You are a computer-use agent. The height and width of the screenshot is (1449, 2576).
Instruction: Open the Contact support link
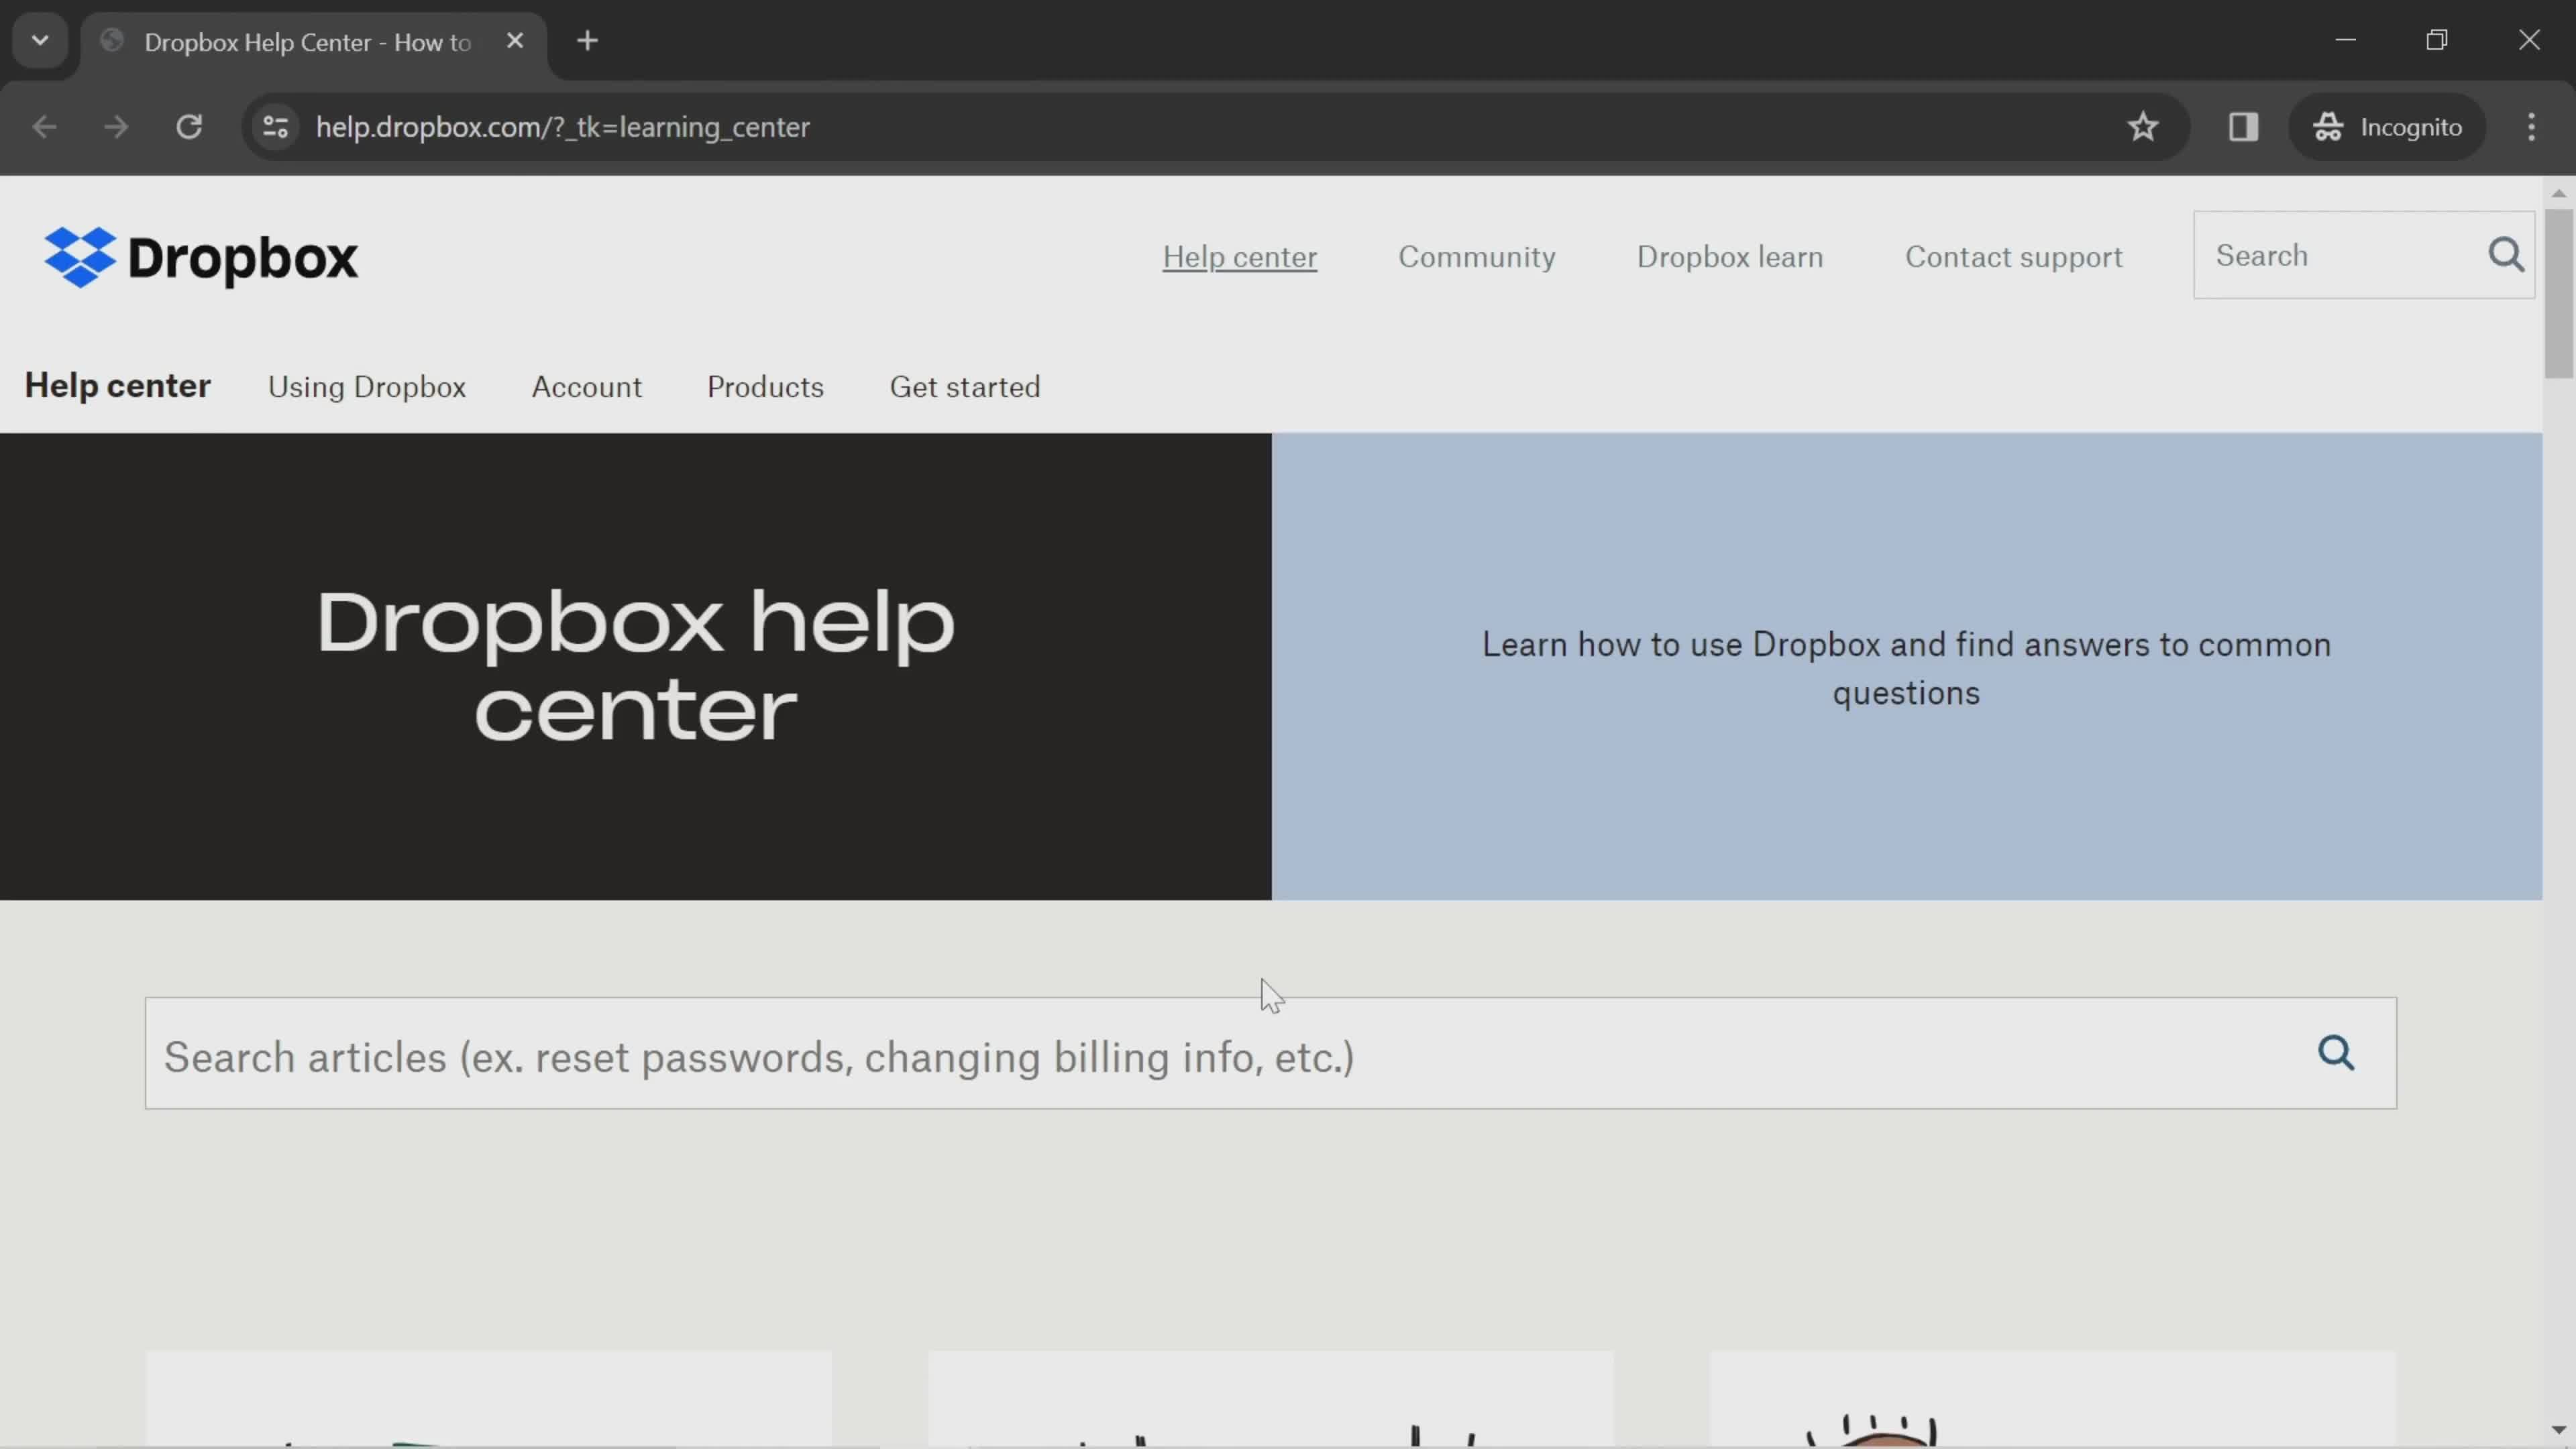click(x=2013, y=257)
